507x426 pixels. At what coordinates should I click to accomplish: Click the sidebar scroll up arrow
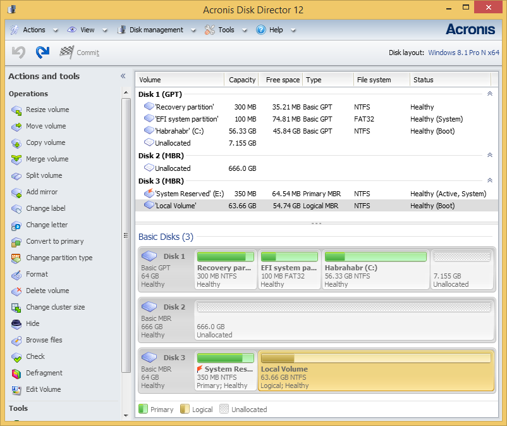126,93
